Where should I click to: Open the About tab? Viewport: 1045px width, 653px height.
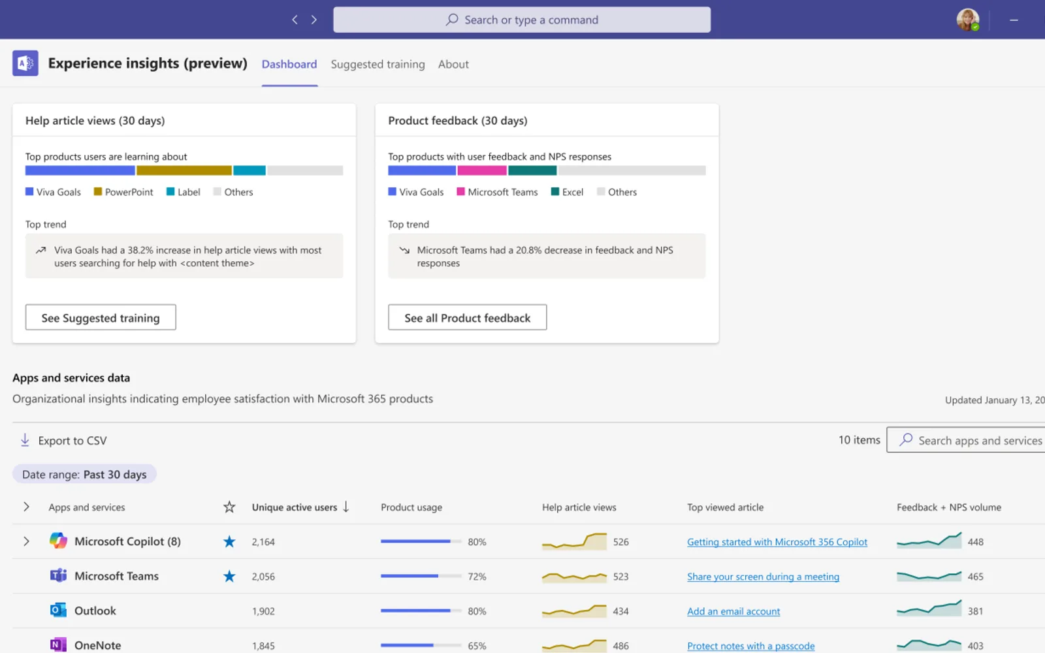tap(453, 64)
